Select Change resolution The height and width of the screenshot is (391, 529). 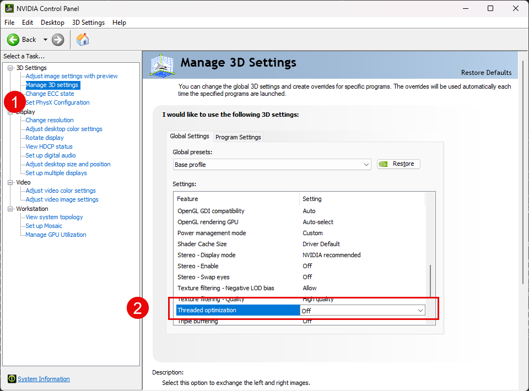[50, 120]
